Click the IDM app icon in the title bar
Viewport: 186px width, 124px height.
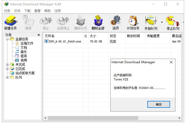(6, 4)
